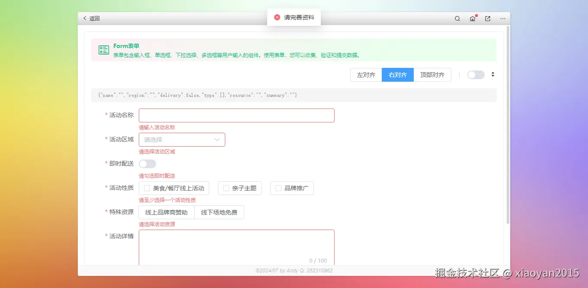Click the external link share icon
This screenshot has height=288, width=588.
(487, 18)
